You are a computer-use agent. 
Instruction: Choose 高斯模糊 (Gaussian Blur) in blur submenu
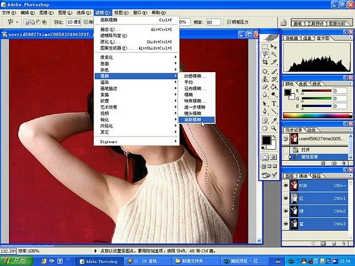(196, 120)
